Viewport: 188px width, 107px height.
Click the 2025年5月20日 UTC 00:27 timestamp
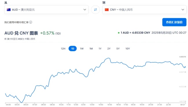(x=169, y=33)
